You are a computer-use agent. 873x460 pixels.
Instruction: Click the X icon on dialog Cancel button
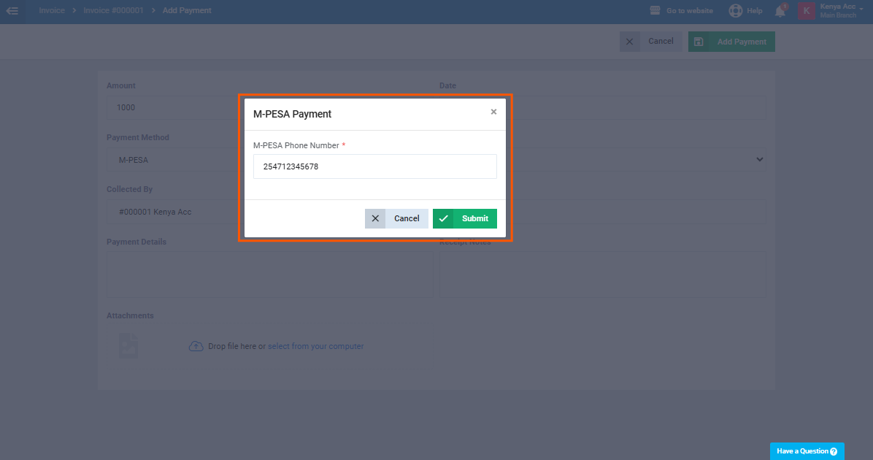[x=375, y=218]
